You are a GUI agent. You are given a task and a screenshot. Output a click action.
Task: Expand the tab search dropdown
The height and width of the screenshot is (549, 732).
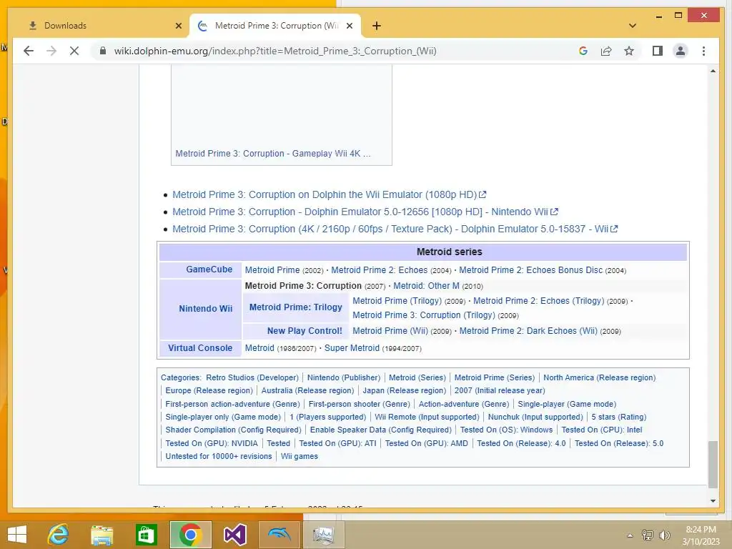coord(632,26)
